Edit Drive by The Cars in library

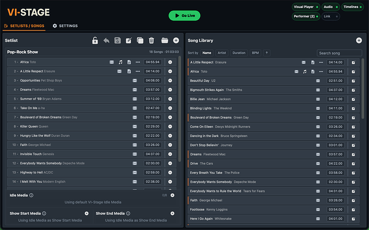pos(353,163)
